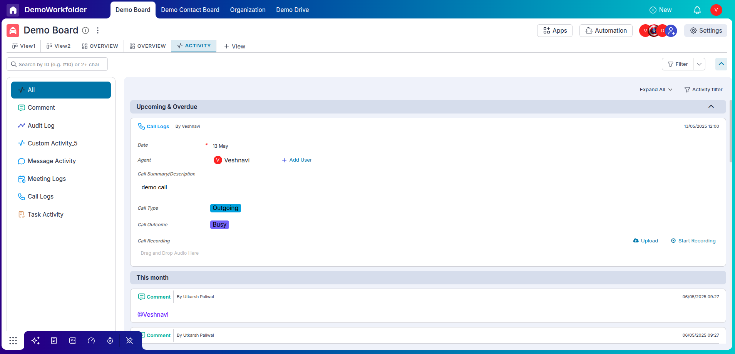Open the Busy call outcome dropdown

(x=219, y=225)
